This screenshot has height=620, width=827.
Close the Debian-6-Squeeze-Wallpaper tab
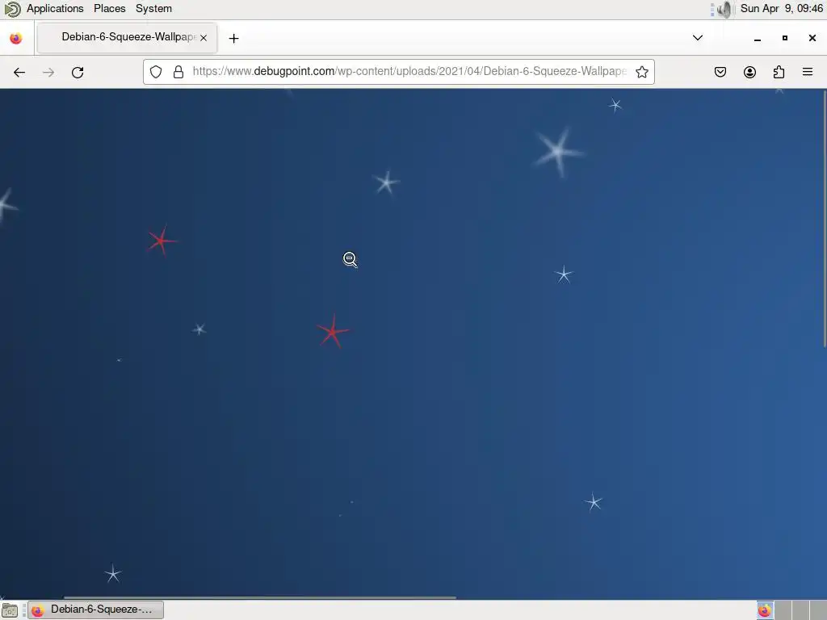204,38
